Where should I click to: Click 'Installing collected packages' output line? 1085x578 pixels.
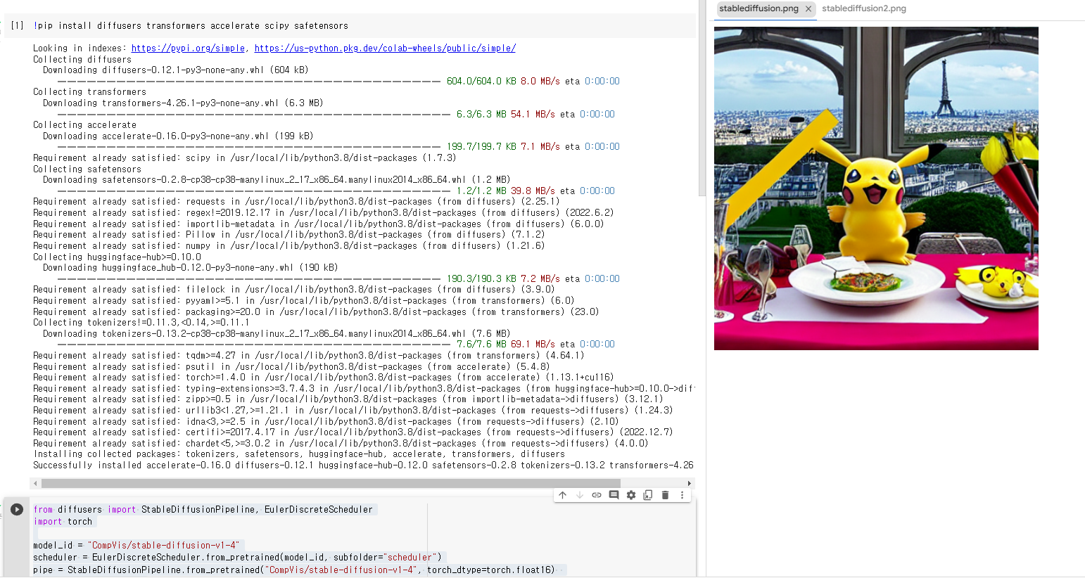click(299, 454)
